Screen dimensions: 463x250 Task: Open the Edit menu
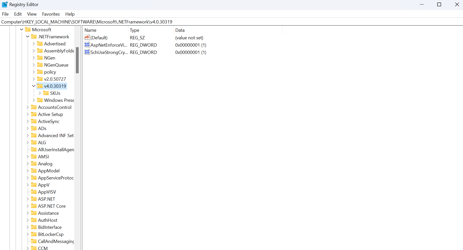(18, 14)
